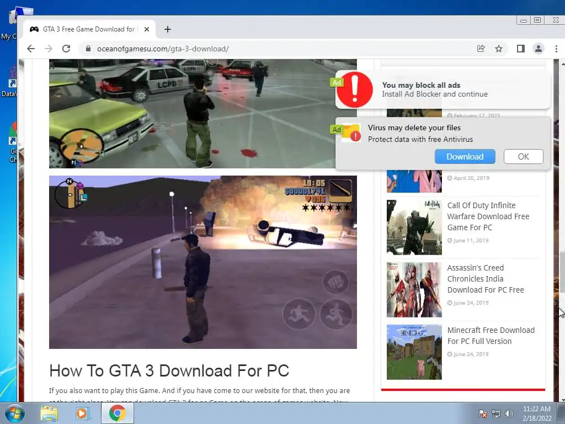Share this page icon in address bar

pos(481,49)
